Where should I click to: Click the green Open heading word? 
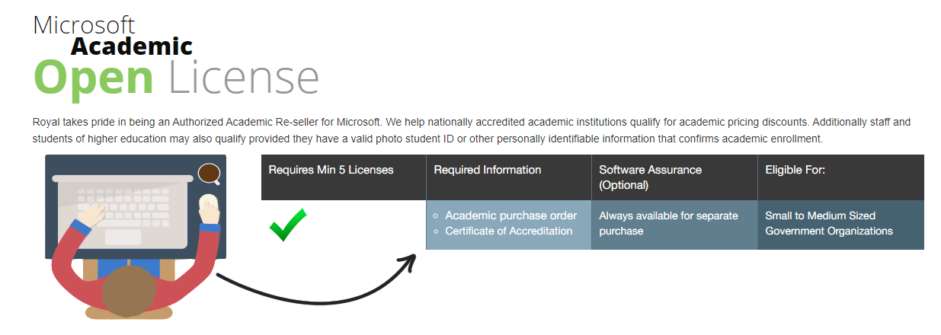click(94, 77)
